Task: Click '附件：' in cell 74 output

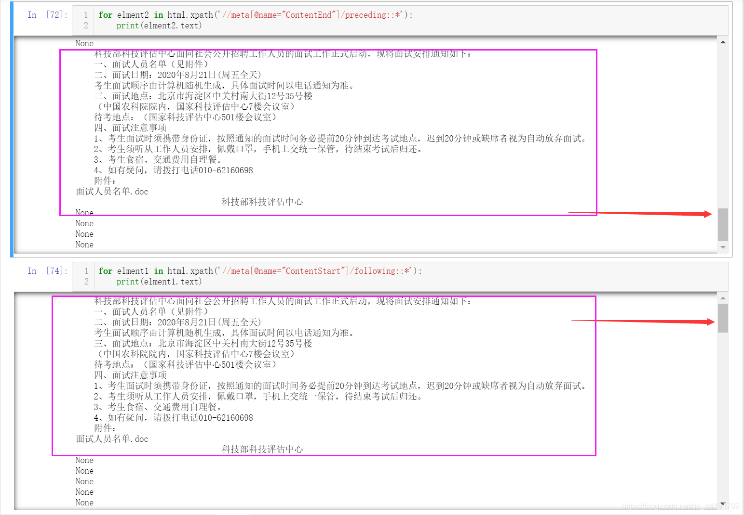Action: (x=105, y=428)
